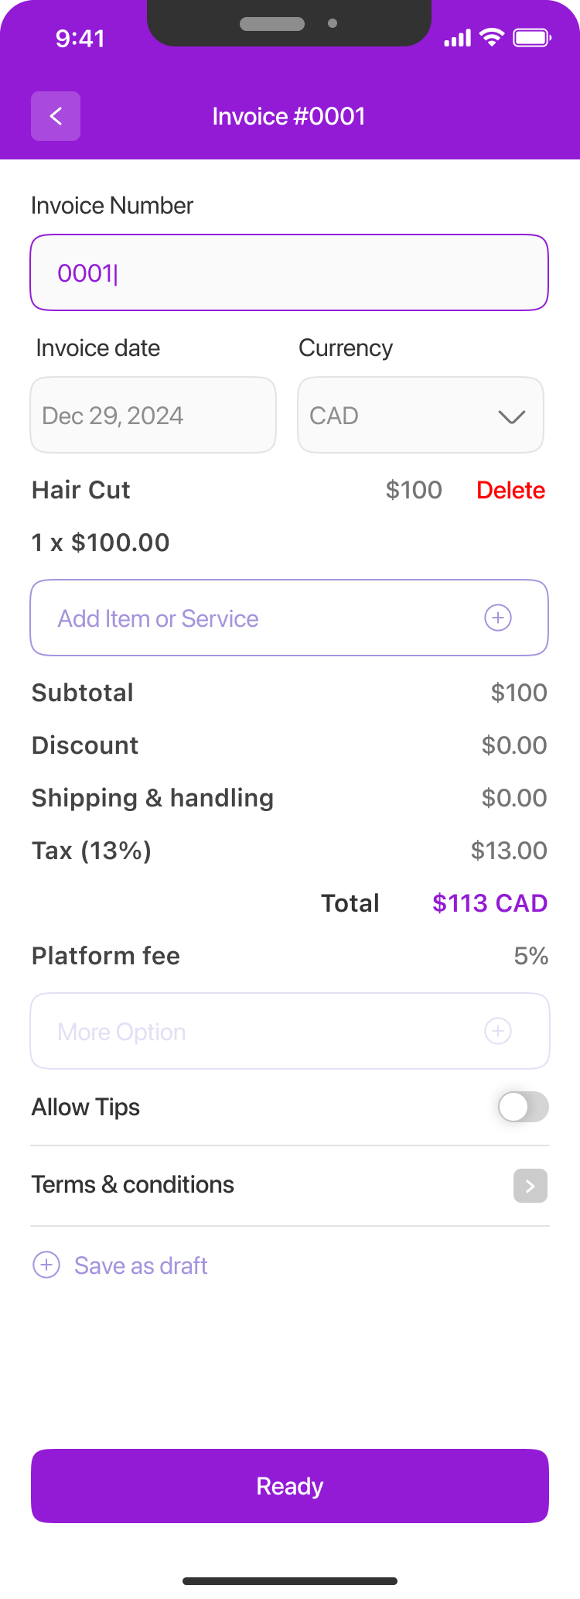Tap the cellular signal icon
This screenshot has height=1599, width=580.
pos(458,38)
